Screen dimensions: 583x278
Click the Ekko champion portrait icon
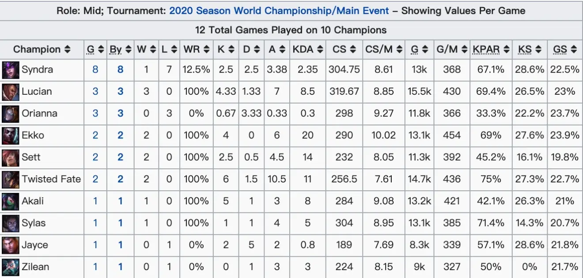[11, 135]
